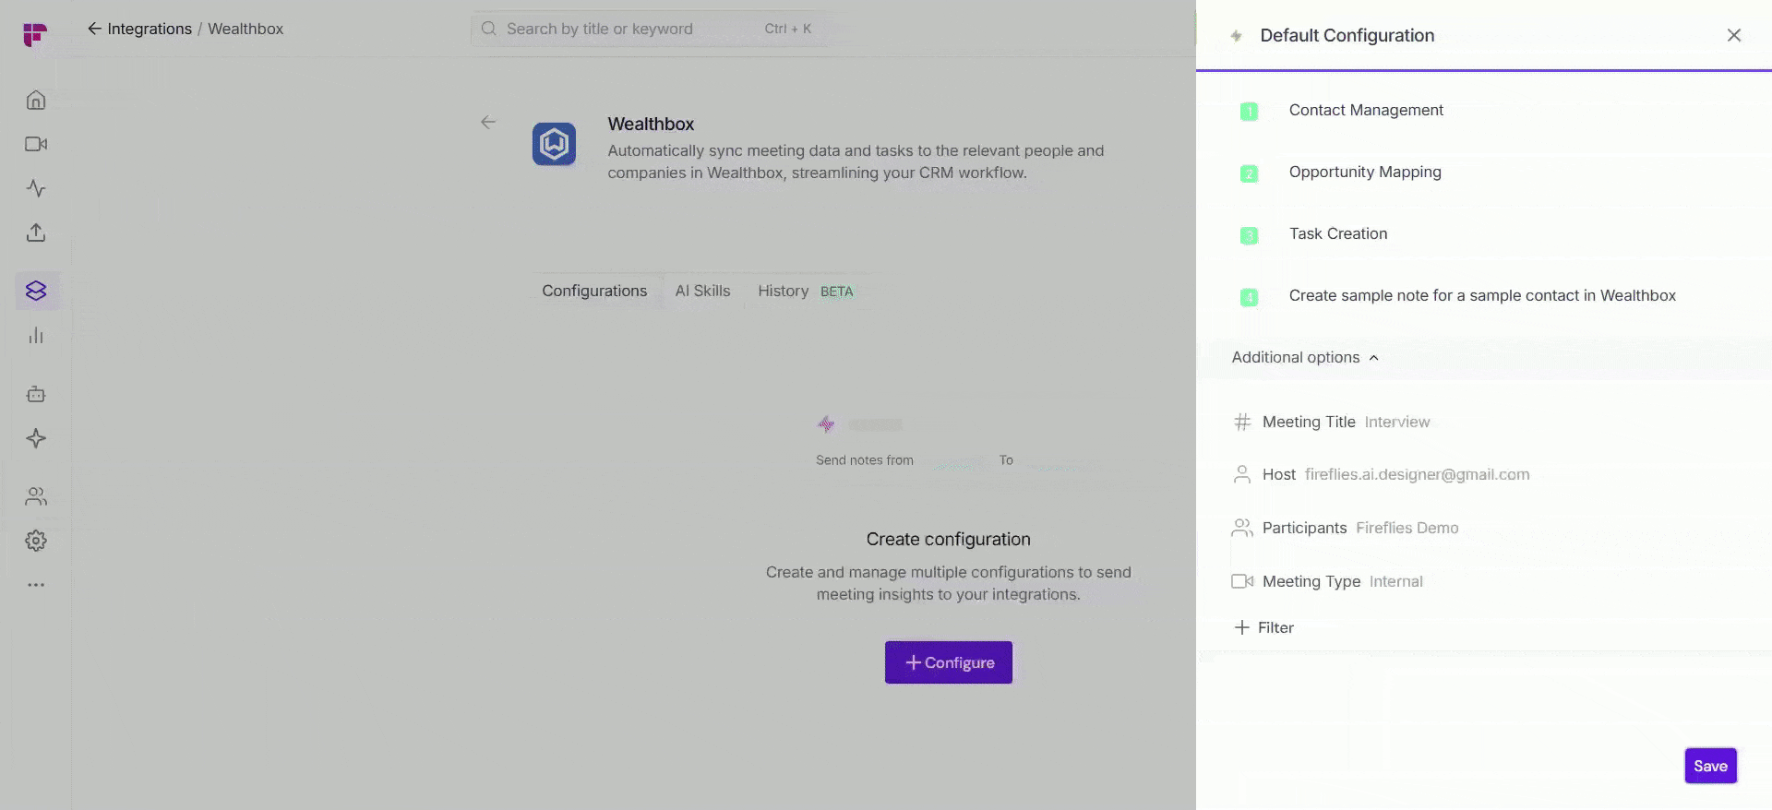Save the configuration
Viewport: 1772px width, 810px height.
1710,766
